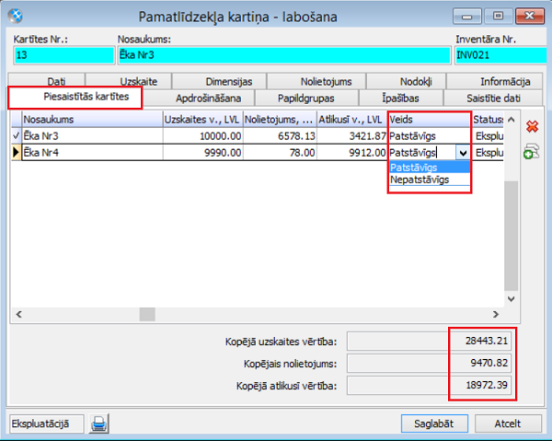552x441 pixels.
Task: Click the Patstāvīgs cell in Ēka Nr3 row
Action: [430, 136]
